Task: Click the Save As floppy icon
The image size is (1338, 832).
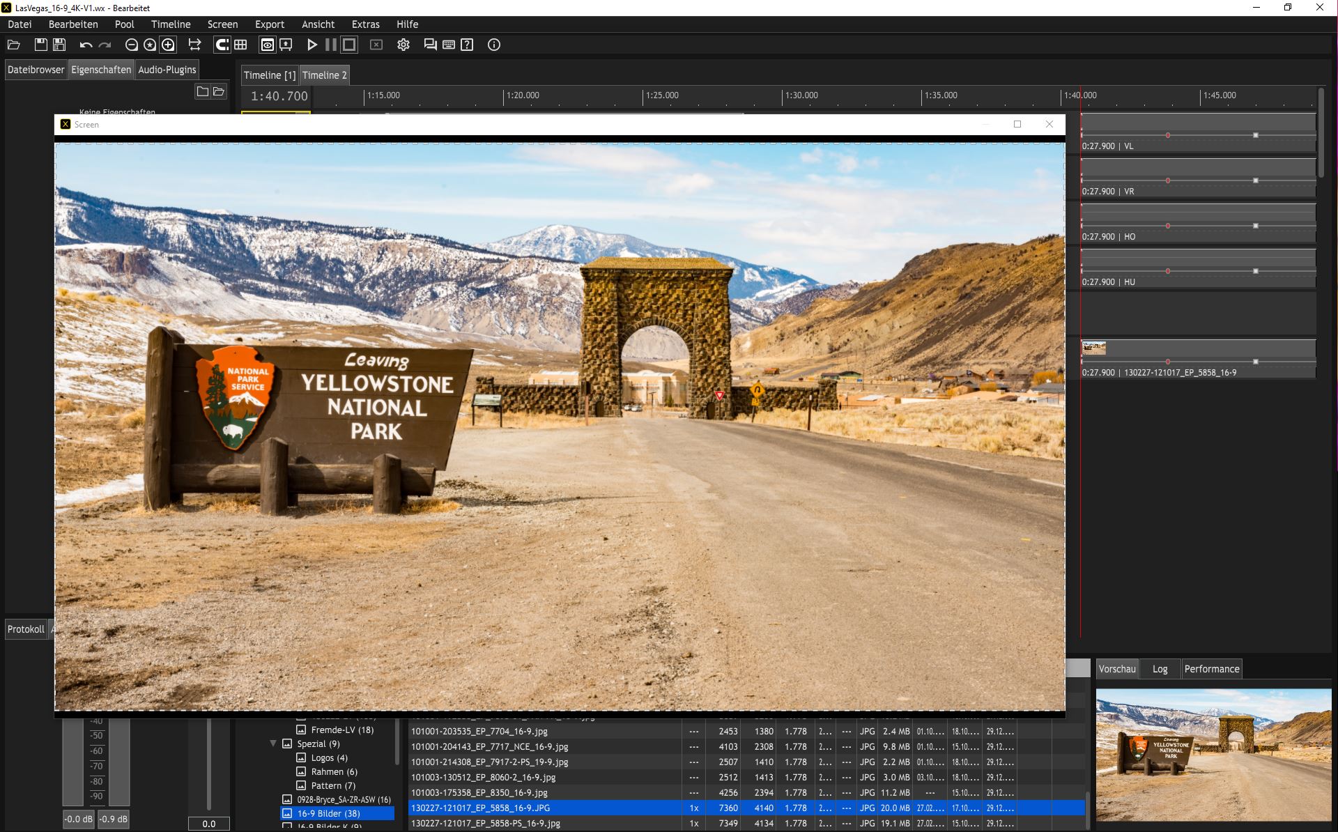Action: tap(59, 45)
